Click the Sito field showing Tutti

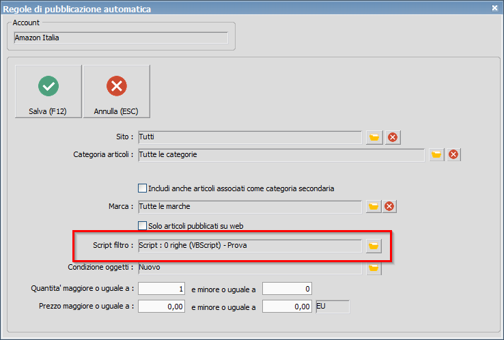[x=250, y=137]
